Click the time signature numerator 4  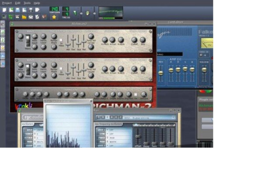coord(66,9)
